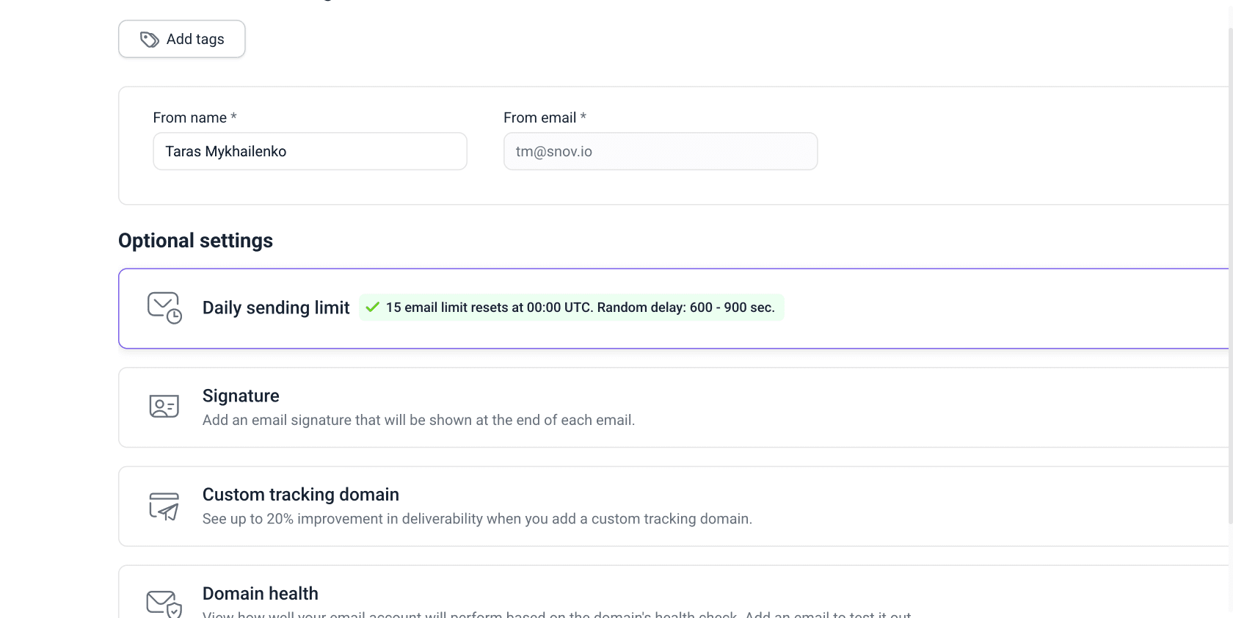
Task: Click the green checkmark in the limit badge
Action: [x=373, y=308]
